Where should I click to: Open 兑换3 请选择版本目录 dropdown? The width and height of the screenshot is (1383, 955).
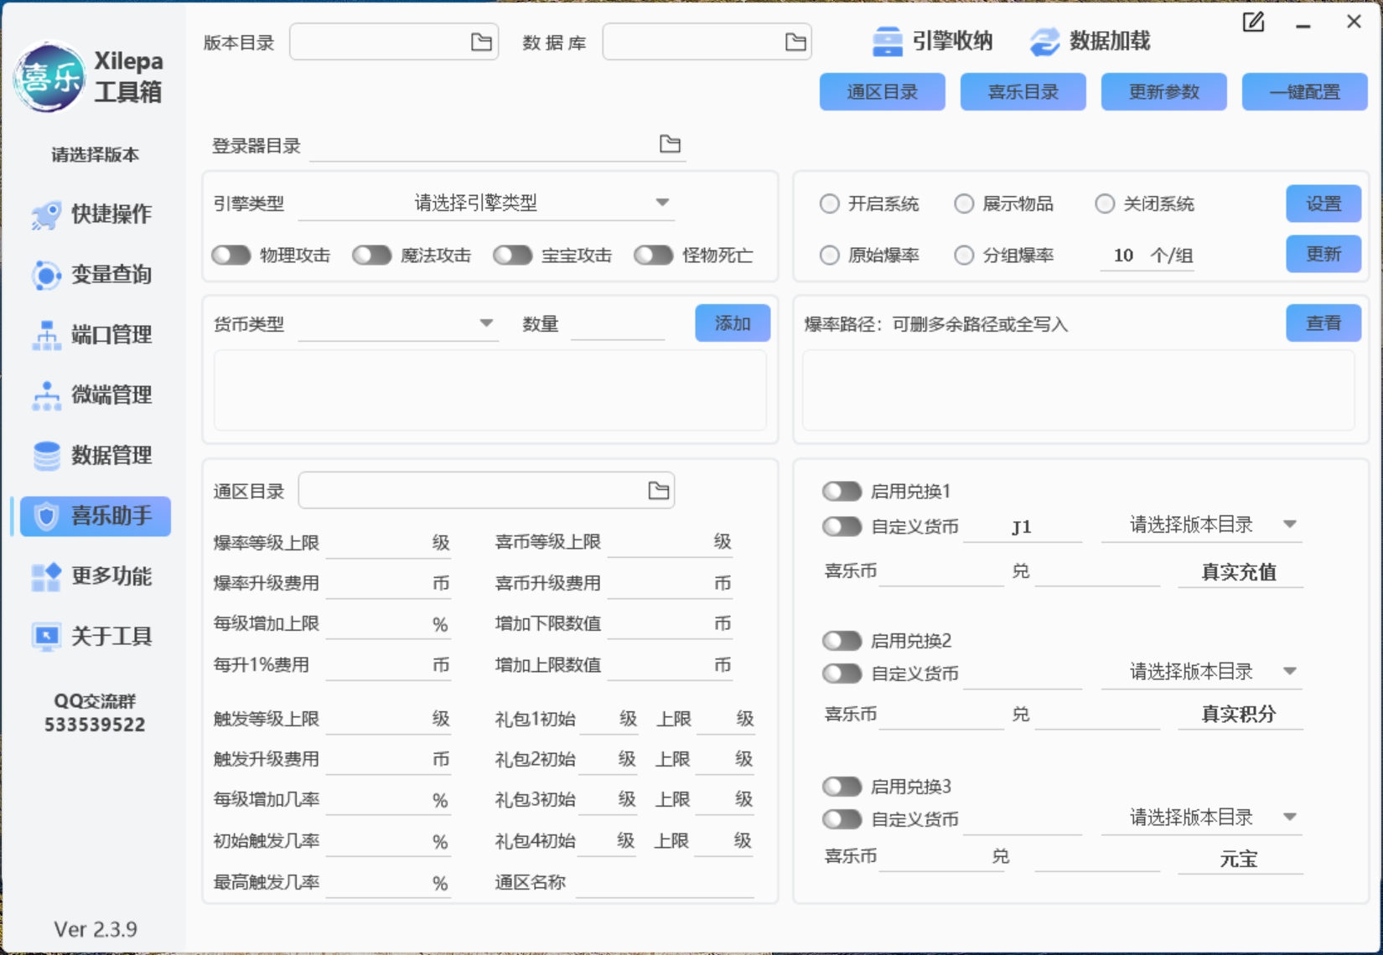[x=1202, y=818]
